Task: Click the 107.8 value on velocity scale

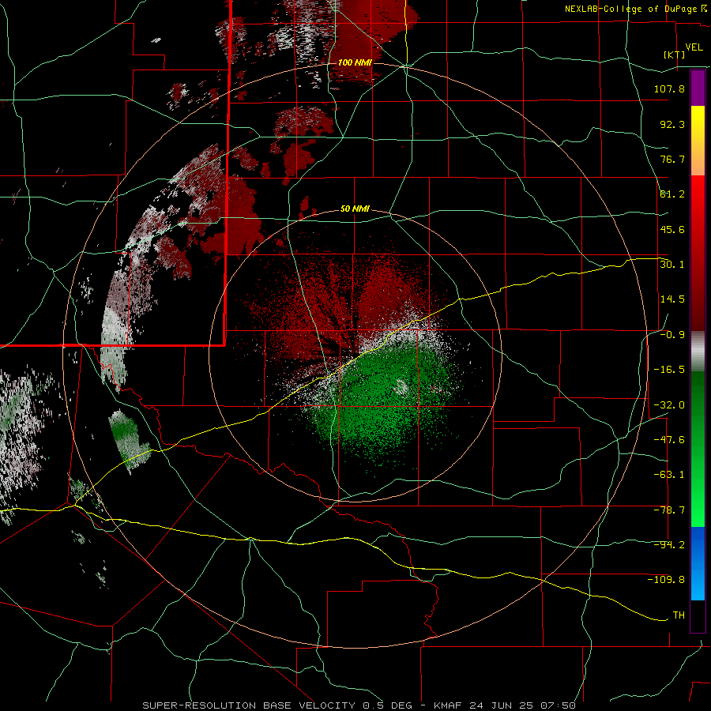Action: click(669, 88)
